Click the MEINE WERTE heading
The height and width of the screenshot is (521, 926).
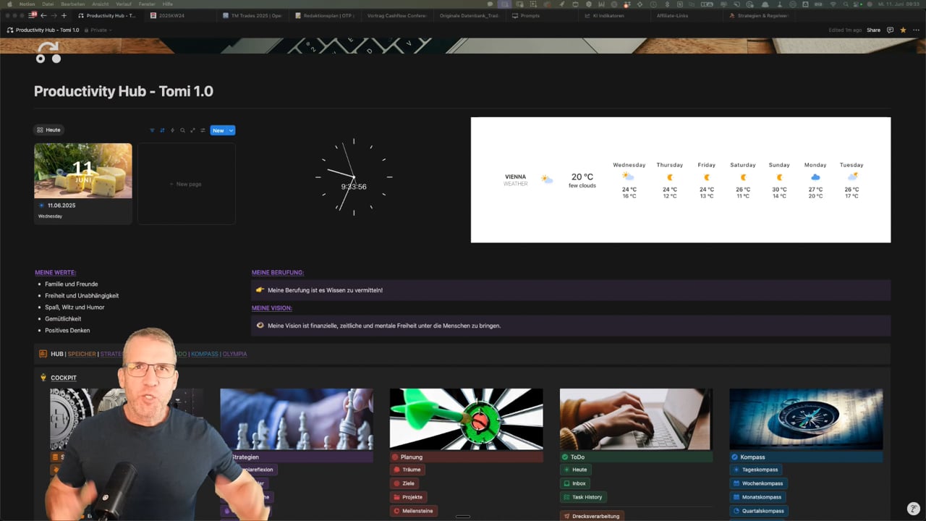tap(56, 273)
